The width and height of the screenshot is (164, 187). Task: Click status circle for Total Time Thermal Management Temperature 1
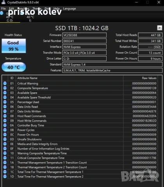[x=5, y=172]
